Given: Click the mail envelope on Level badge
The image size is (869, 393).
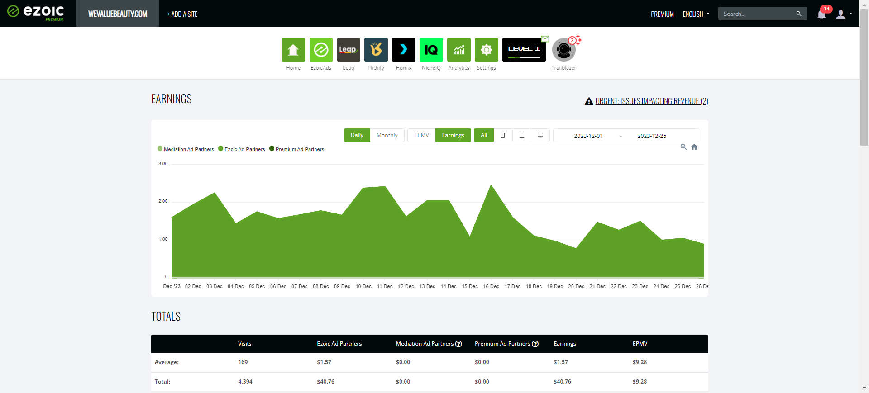Looking at the screenshot, I should (x=545, y=39).
